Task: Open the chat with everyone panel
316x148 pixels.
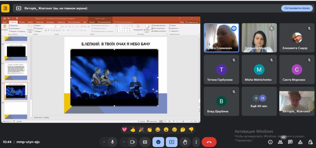Action: coord(290,142)
